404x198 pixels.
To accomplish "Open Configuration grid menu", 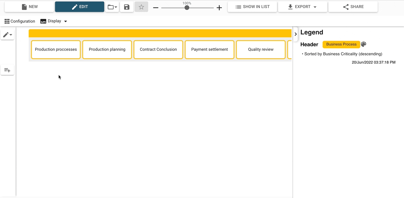I will [x=20, y=21].
